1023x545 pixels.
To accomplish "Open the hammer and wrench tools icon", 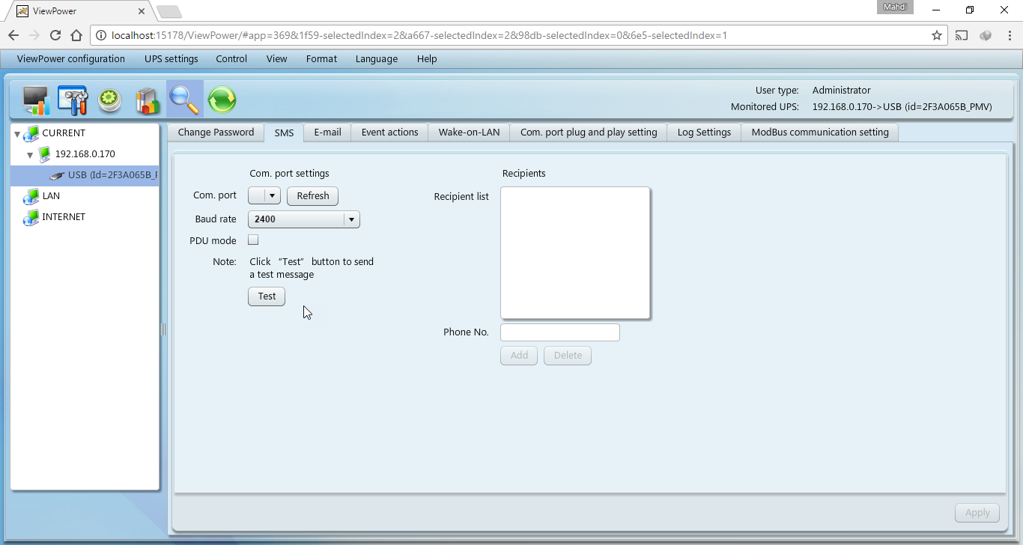I will coord(73,100).
